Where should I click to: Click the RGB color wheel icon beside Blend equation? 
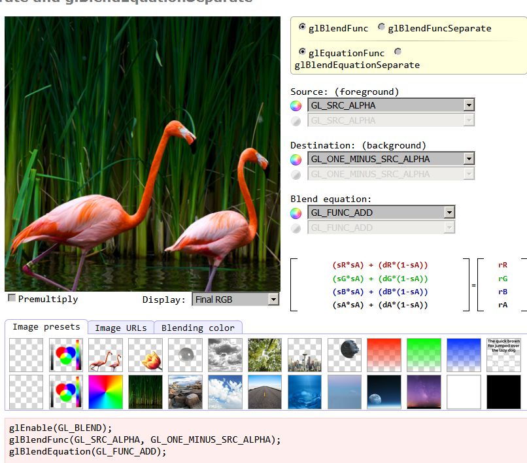[296, 213]
